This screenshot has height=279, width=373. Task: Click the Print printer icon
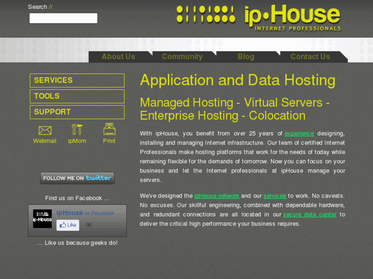(109, 129)
